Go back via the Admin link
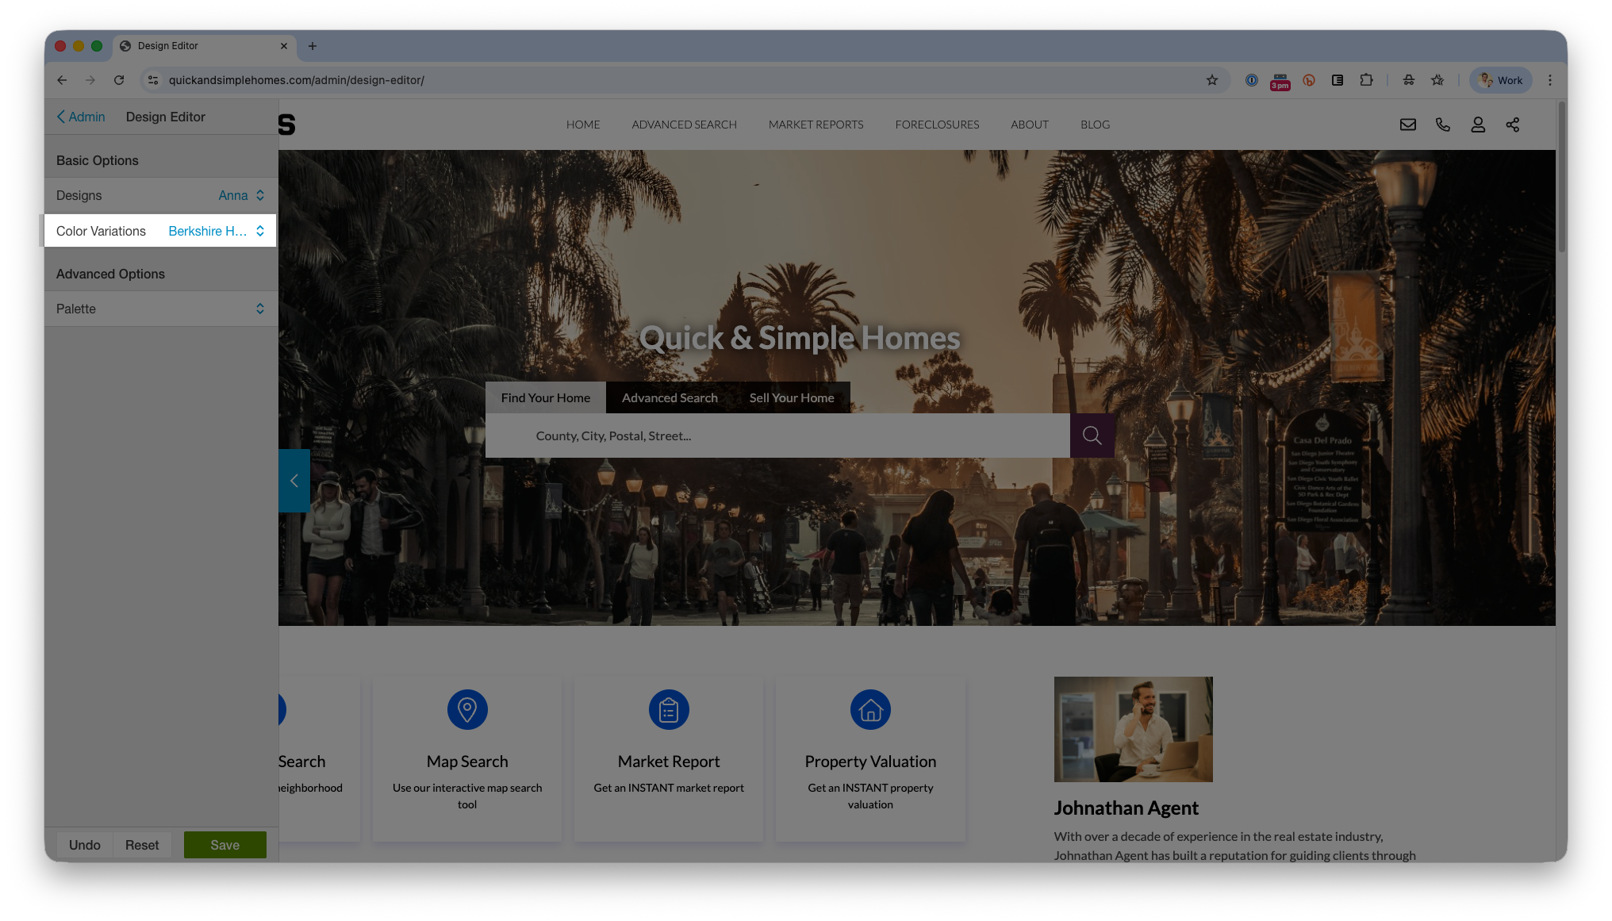 81,117
